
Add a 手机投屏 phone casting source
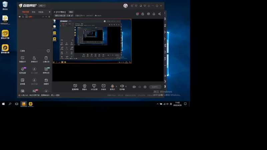click(x=94, y=87)
